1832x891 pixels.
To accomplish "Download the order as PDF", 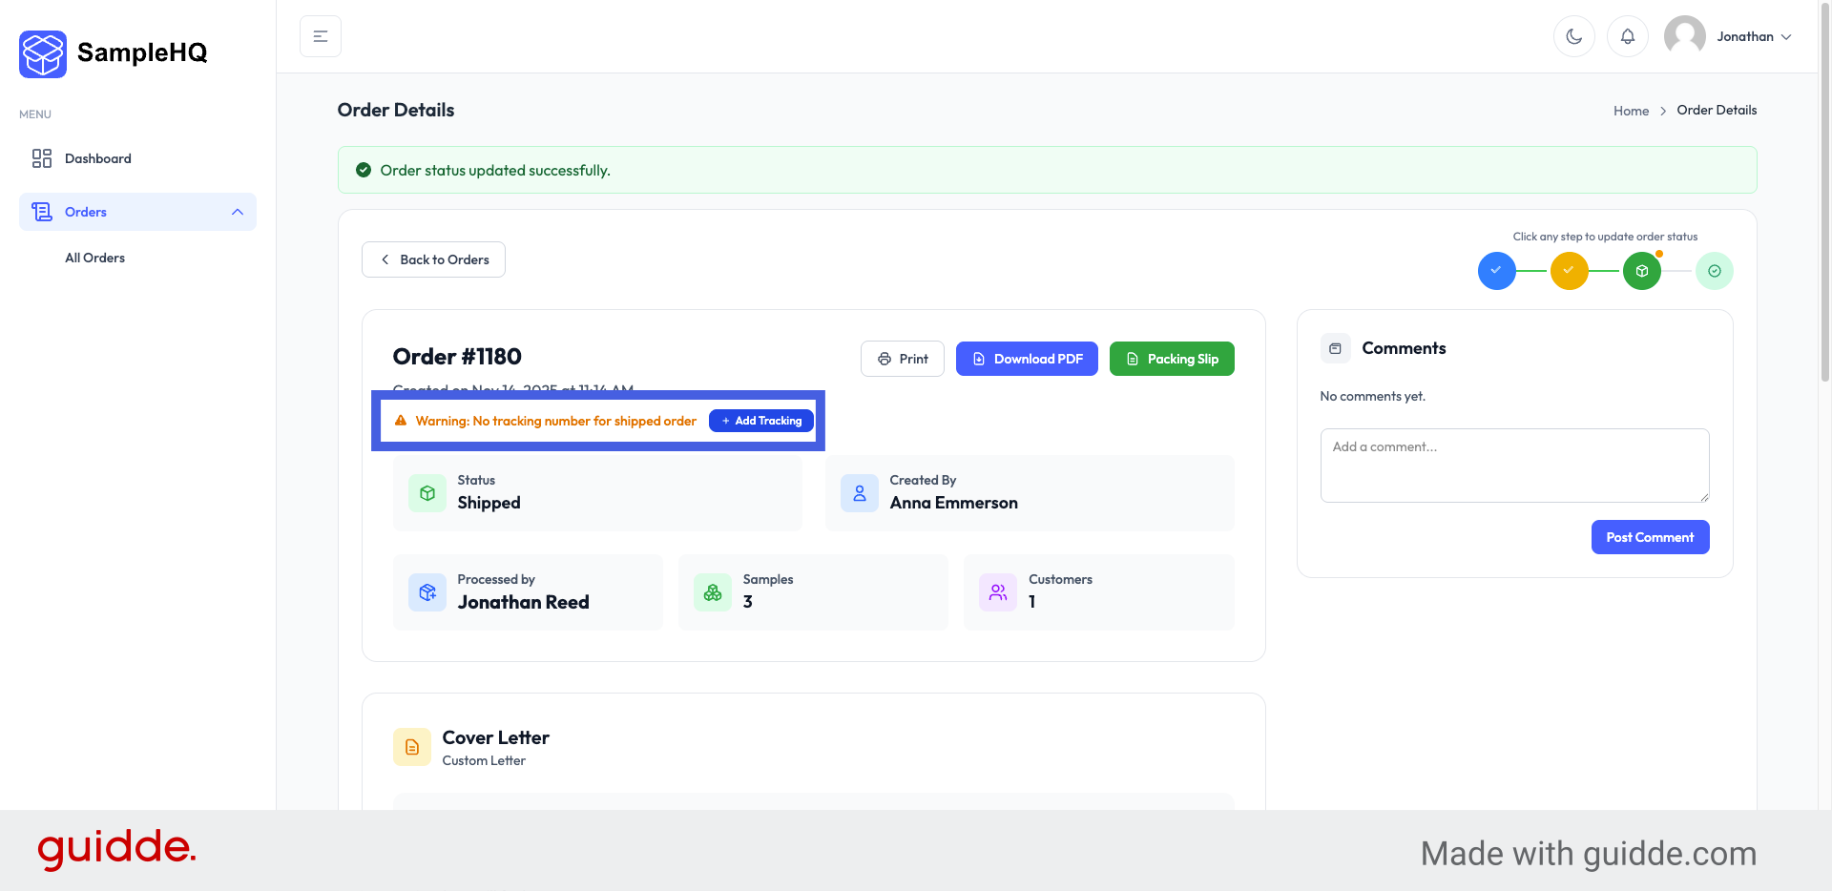I will pos(1027,358).
